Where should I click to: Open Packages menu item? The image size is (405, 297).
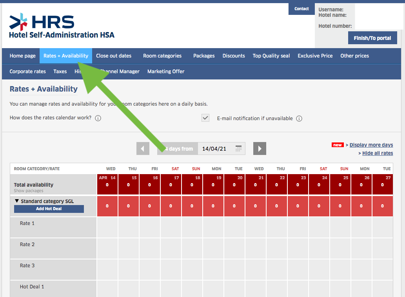(204, 56)
